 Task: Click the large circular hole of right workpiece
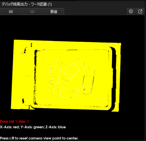89,71
